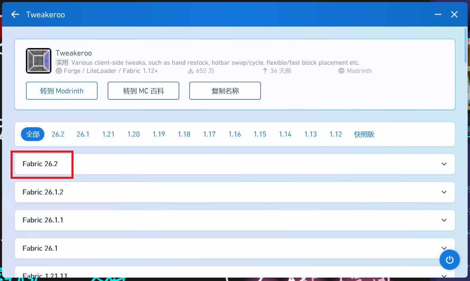Viewport: 470px width, 281px height.
Task: Filter versions by 26.2
Action: tap(58, 134)
